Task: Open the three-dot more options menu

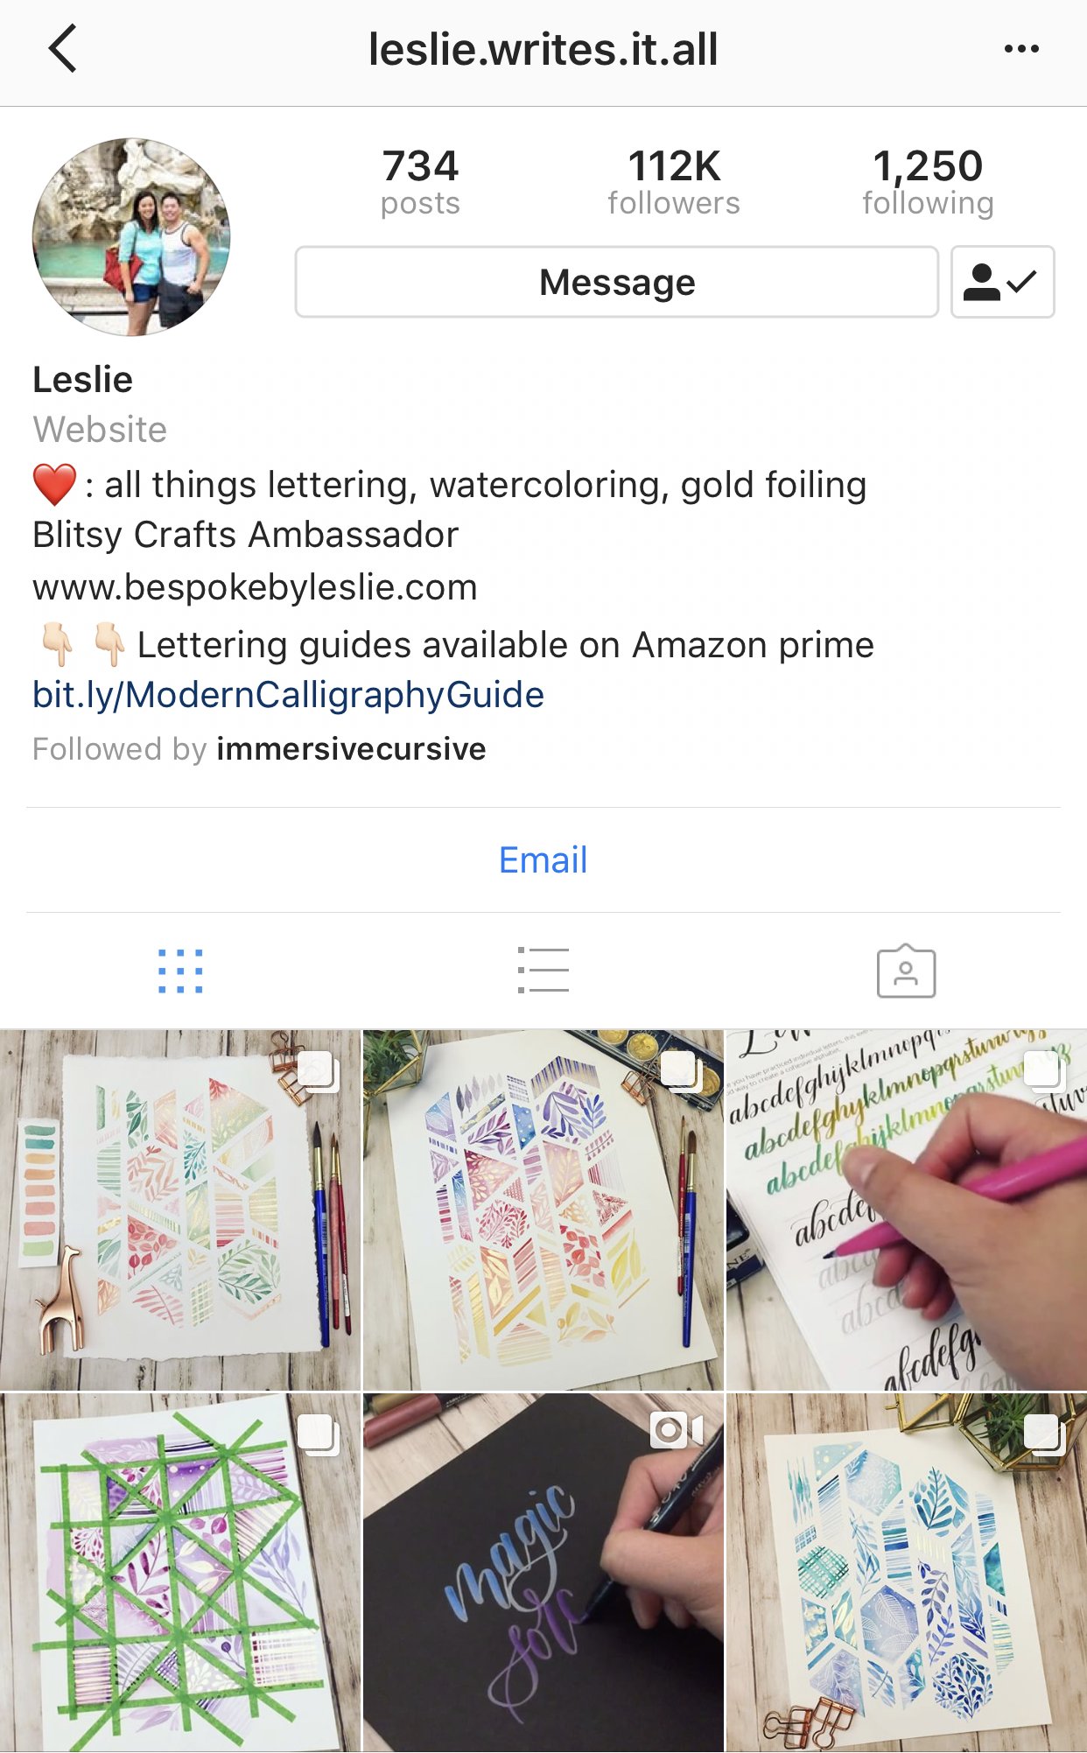Action: click(x=1021, y=49)
